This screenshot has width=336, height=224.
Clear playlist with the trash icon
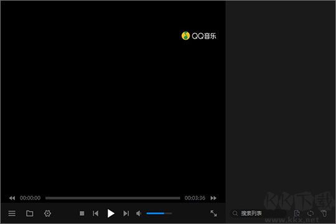coord(324,213)
